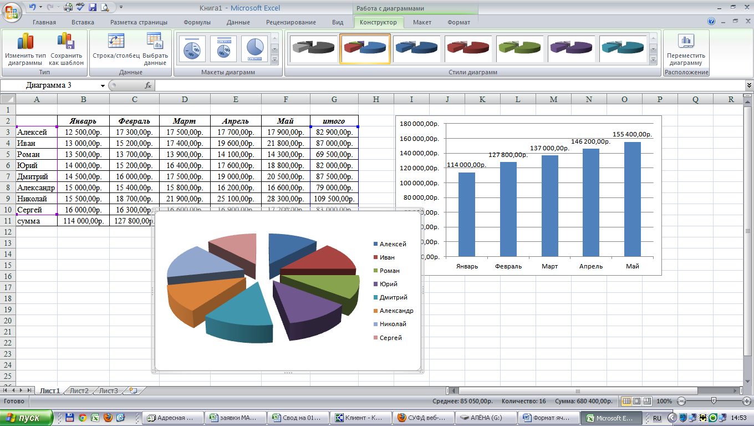754x426 pixels.
Task: Switch to the Формат chart tab
Action: (458, 22)
